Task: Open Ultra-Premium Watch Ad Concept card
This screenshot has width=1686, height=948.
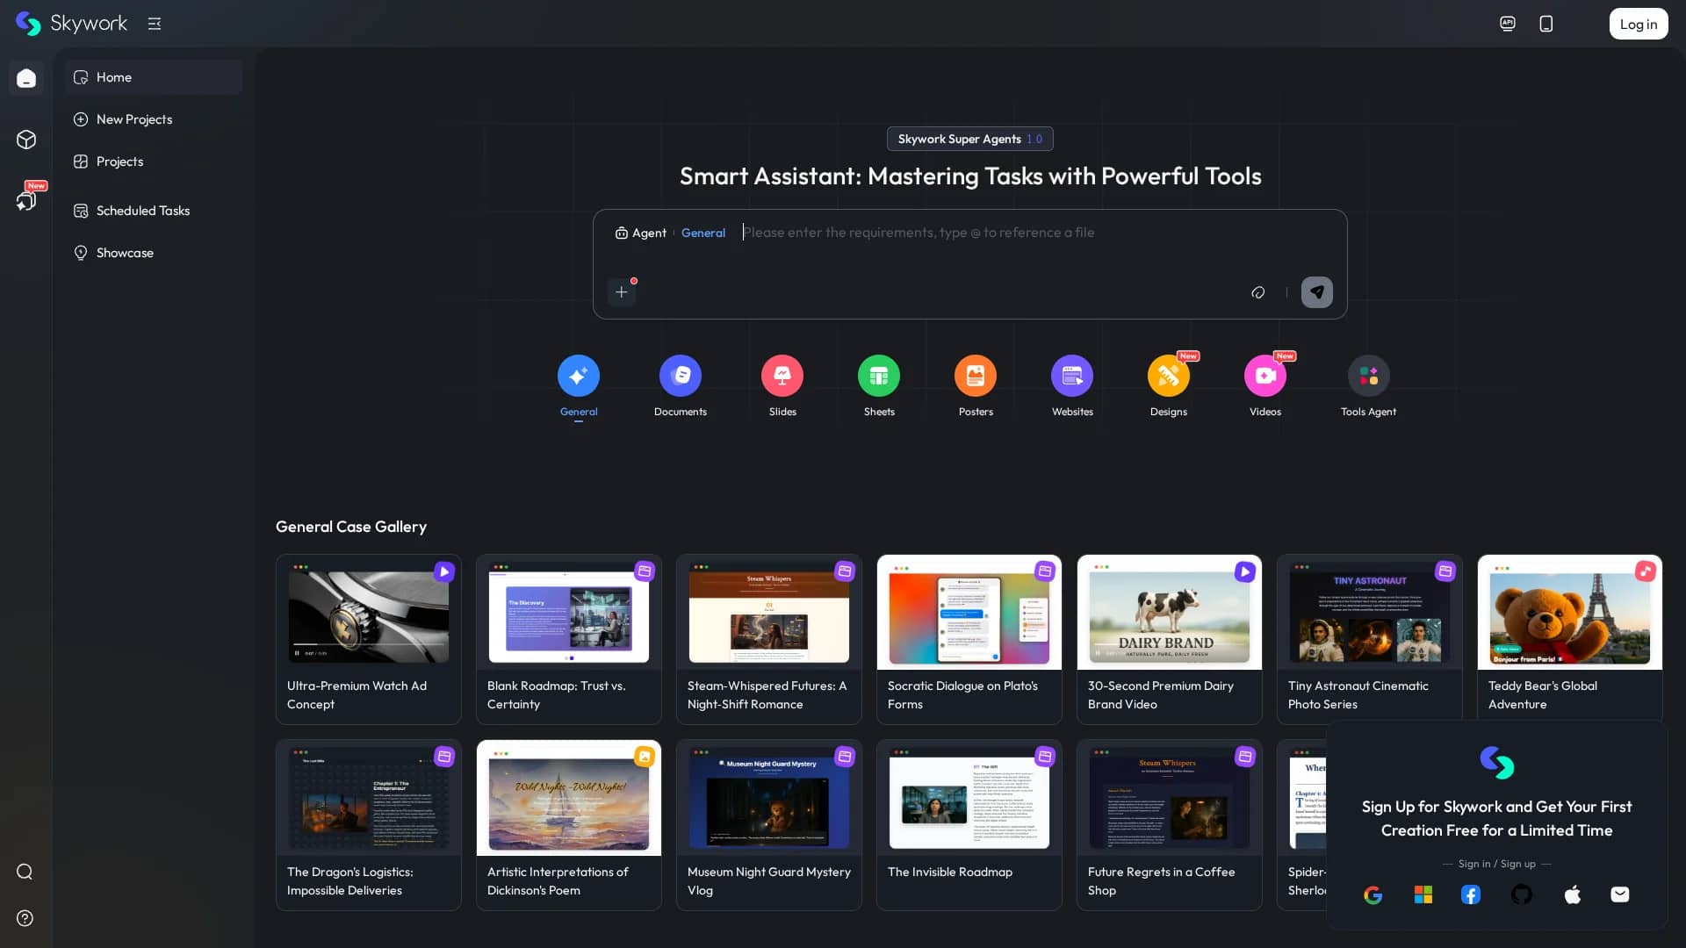Action: coord(369,639)
